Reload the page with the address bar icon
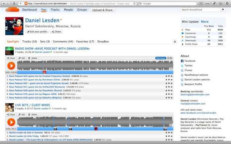This screenshot has width=231, height=144. (x=134, y=3)
